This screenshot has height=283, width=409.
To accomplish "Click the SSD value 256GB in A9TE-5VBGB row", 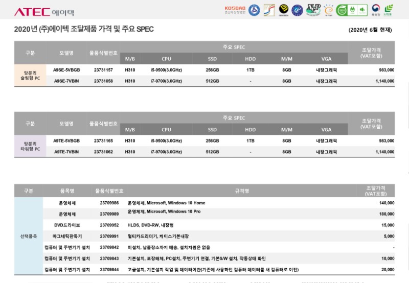I will pyautogui.click(x=212, y=140).
